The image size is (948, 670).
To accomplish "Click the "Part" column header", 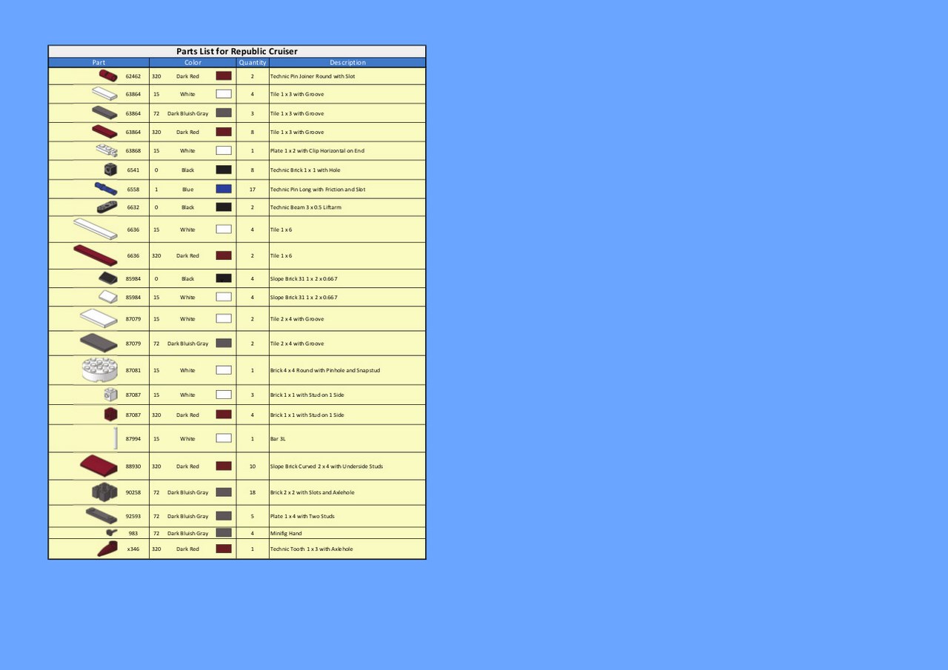I will tap(99, 62).
